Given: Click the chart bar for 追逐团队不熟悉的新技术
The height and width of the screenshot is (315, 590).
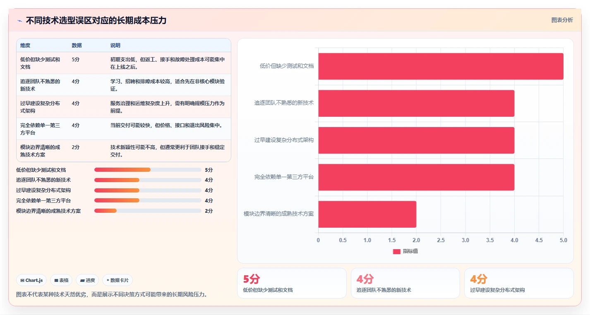Looking at the screenshot, I should click(x=416, y=103).
